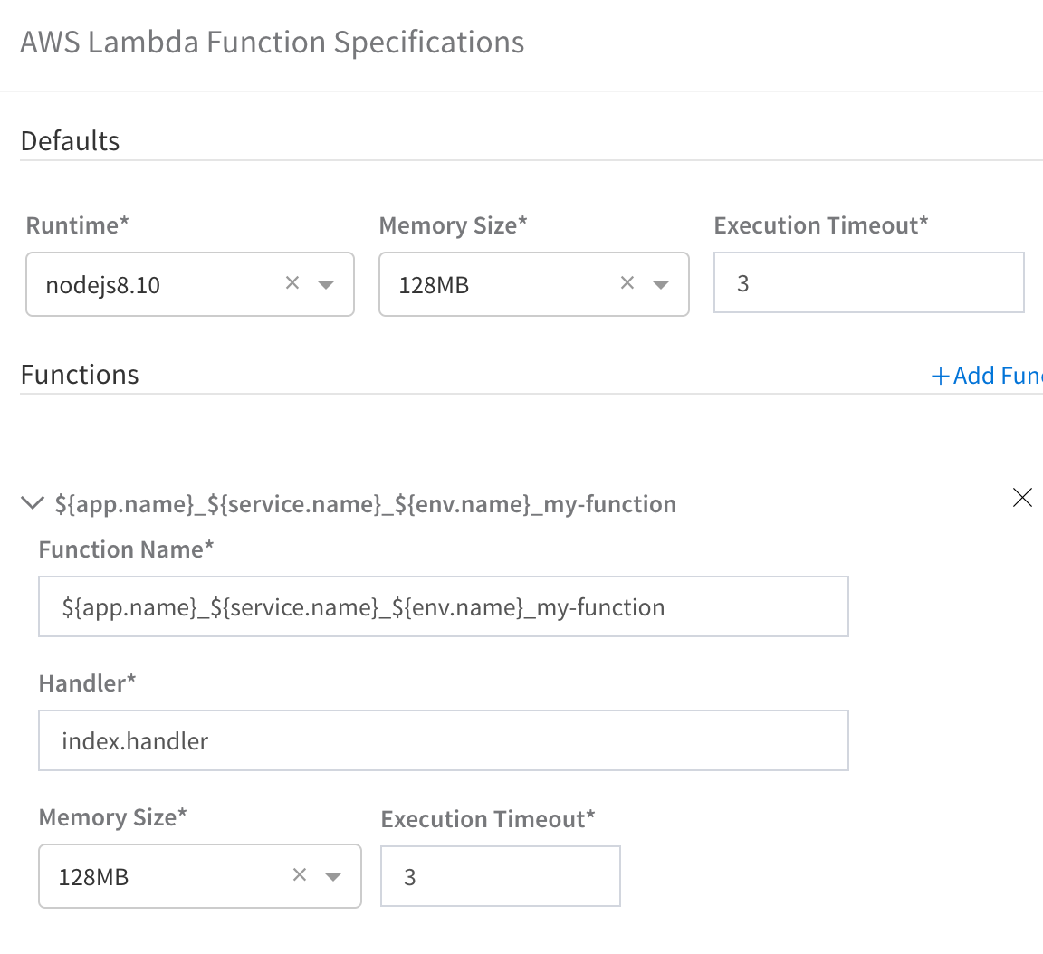The width and height of the screenshot is (1043, 954).
Task: Focus the Function Name input field
Action: coord(444,607)
